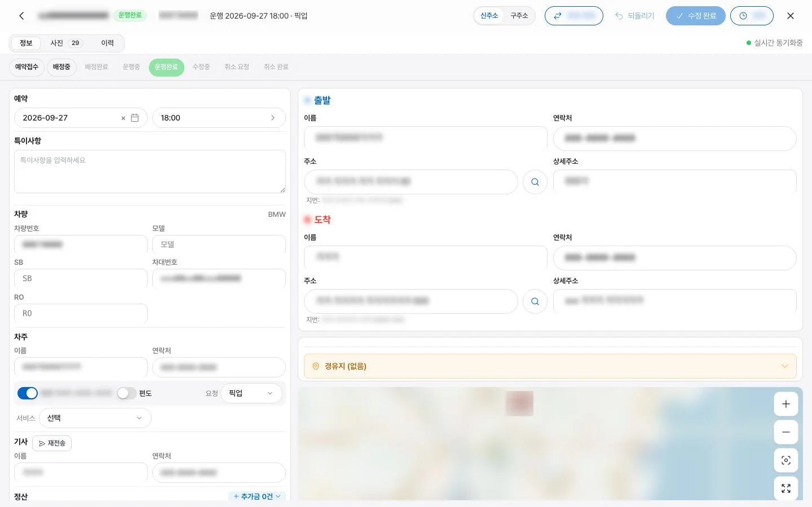Toggle the 편도 switch

point(126,393)
